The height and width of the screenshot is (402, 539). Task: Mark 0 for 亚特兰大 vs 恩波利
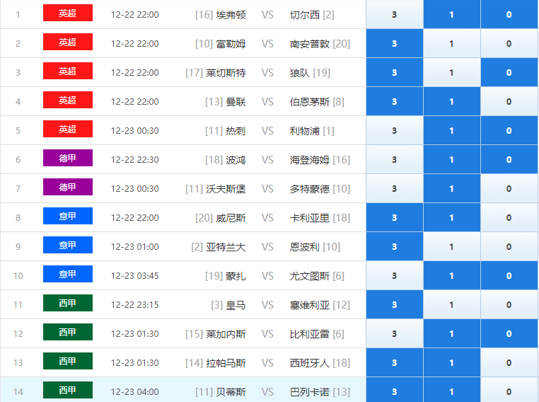click(x=509, y=246)
